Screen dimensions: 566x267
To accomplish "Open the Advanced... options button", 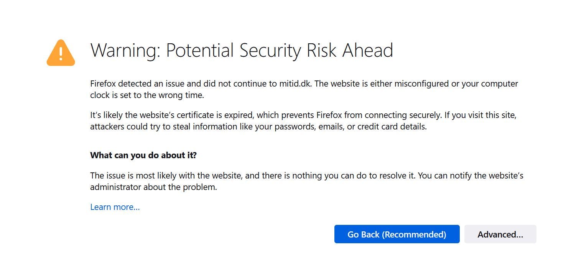I will coord(500,234).
